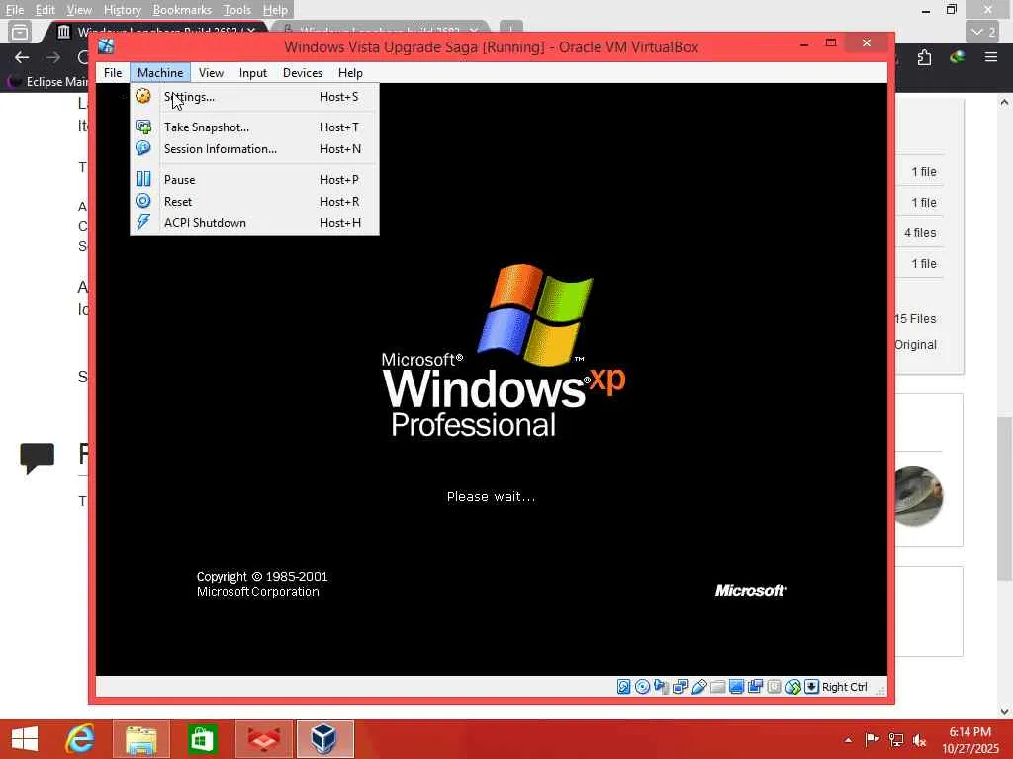Open the VirtualBox Input menu
The height and width of the screenshot is (759, 1013).
[x=252, y=73]
